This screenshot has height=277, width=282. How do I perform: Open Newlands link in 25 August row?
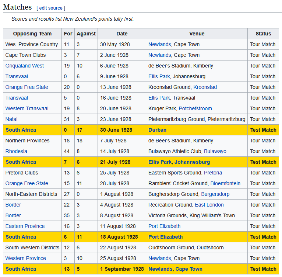(159, 258)
